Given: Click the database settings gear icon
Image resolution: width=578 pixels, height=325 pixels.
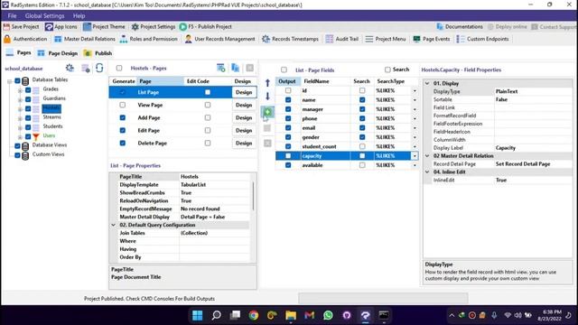Looking at the screenshot, I should pyautogui.click(x=70, y=68).
